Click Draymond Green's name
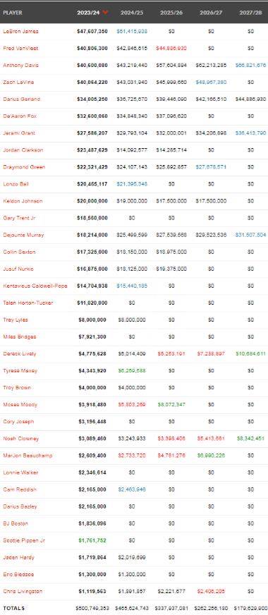 (x=24, y=167)
